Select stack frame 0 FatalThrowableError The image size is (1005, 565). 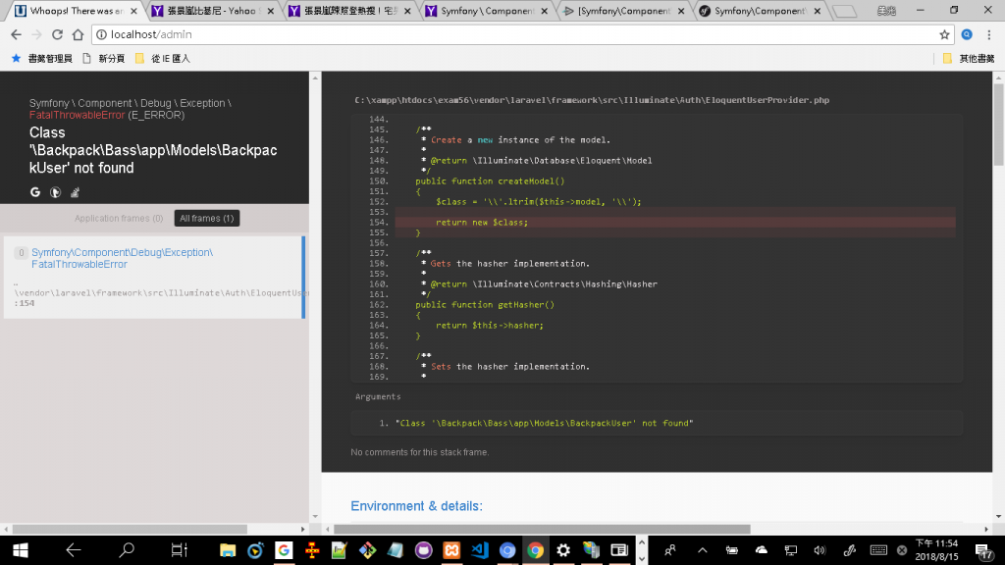[x=154, y=278]
